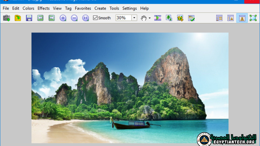Viewport: 260px width, 146px height.
Task: Click the beach photo in the viewer
Action: 130,87
